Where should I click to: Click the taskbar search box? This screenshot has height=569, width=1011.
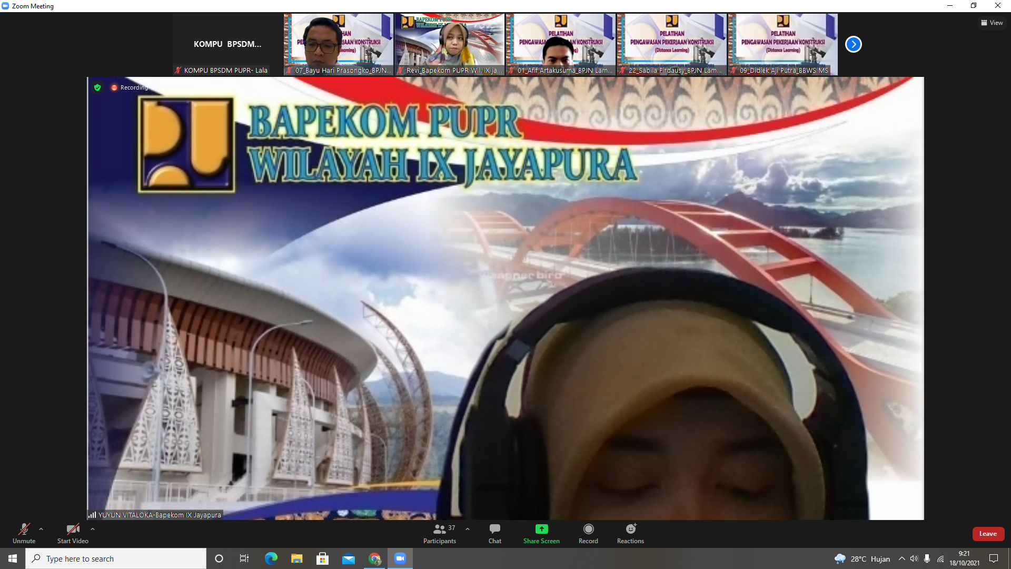(116, 558)
